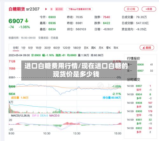Image resolution: width=159 pixels, height=141 pixels.
Task: Switch to the 180分 tab
Action: (77, 48)
